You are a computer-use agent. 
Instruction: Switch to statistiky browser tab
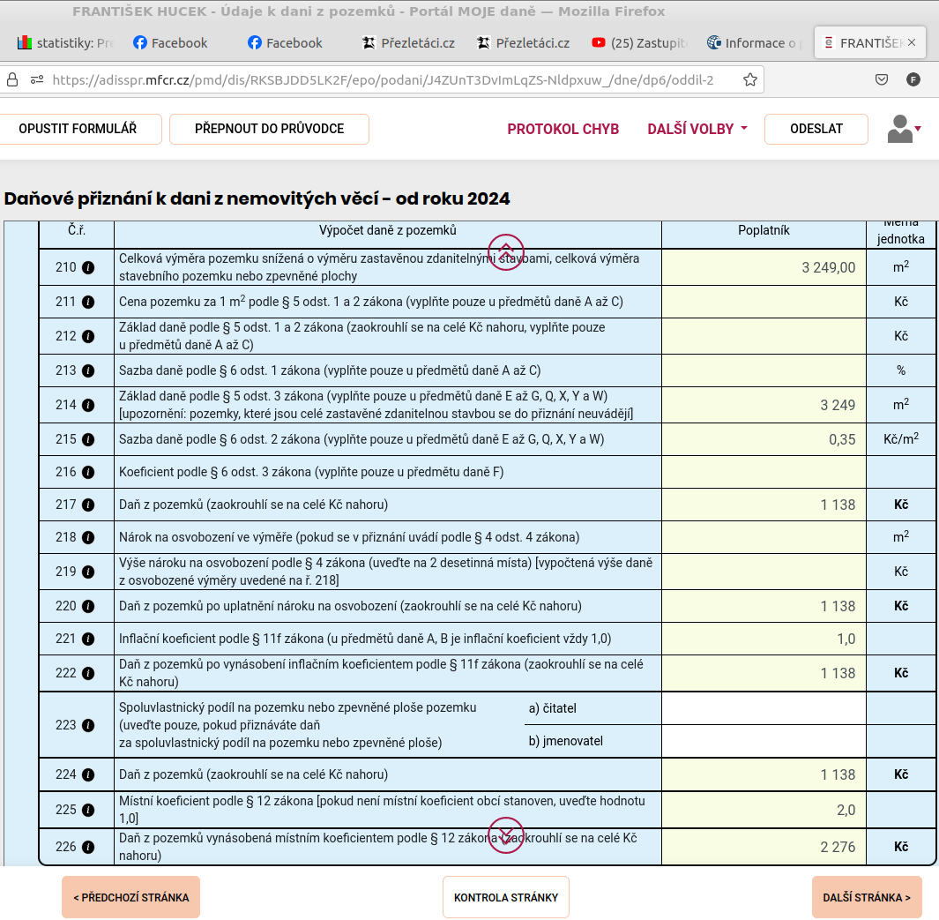[x=66, y=42]
